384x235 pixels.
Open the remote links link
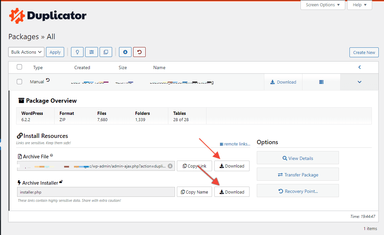pos(235,144)
